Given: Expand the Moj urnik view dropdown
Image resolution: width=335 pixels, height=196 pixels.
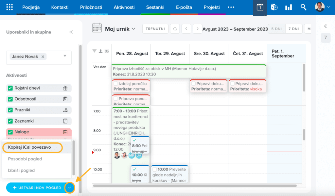Looking at the screenshot, I should click(x=133, y=29).
